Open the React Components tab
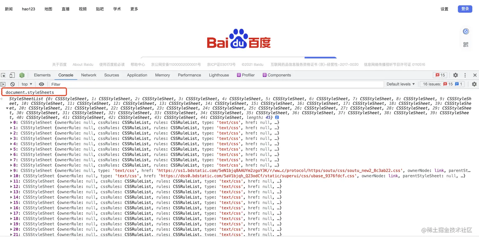The height and width of the screenshot is (240, 479). pos(277,75)
